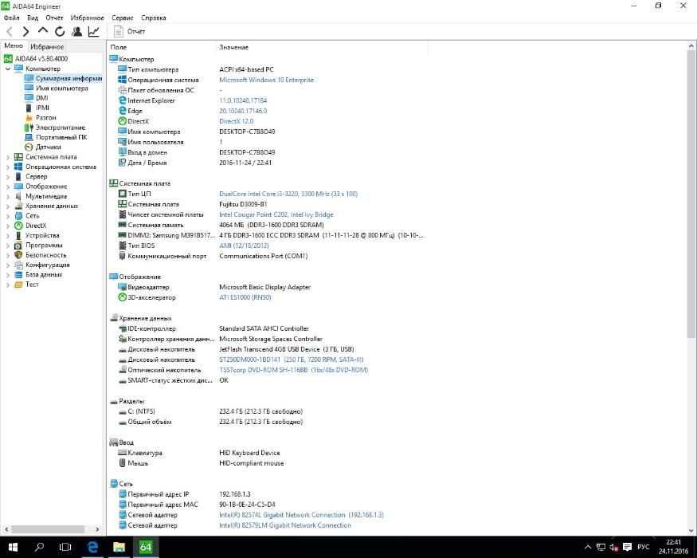Open File Explorer from the taskbar

119,547
